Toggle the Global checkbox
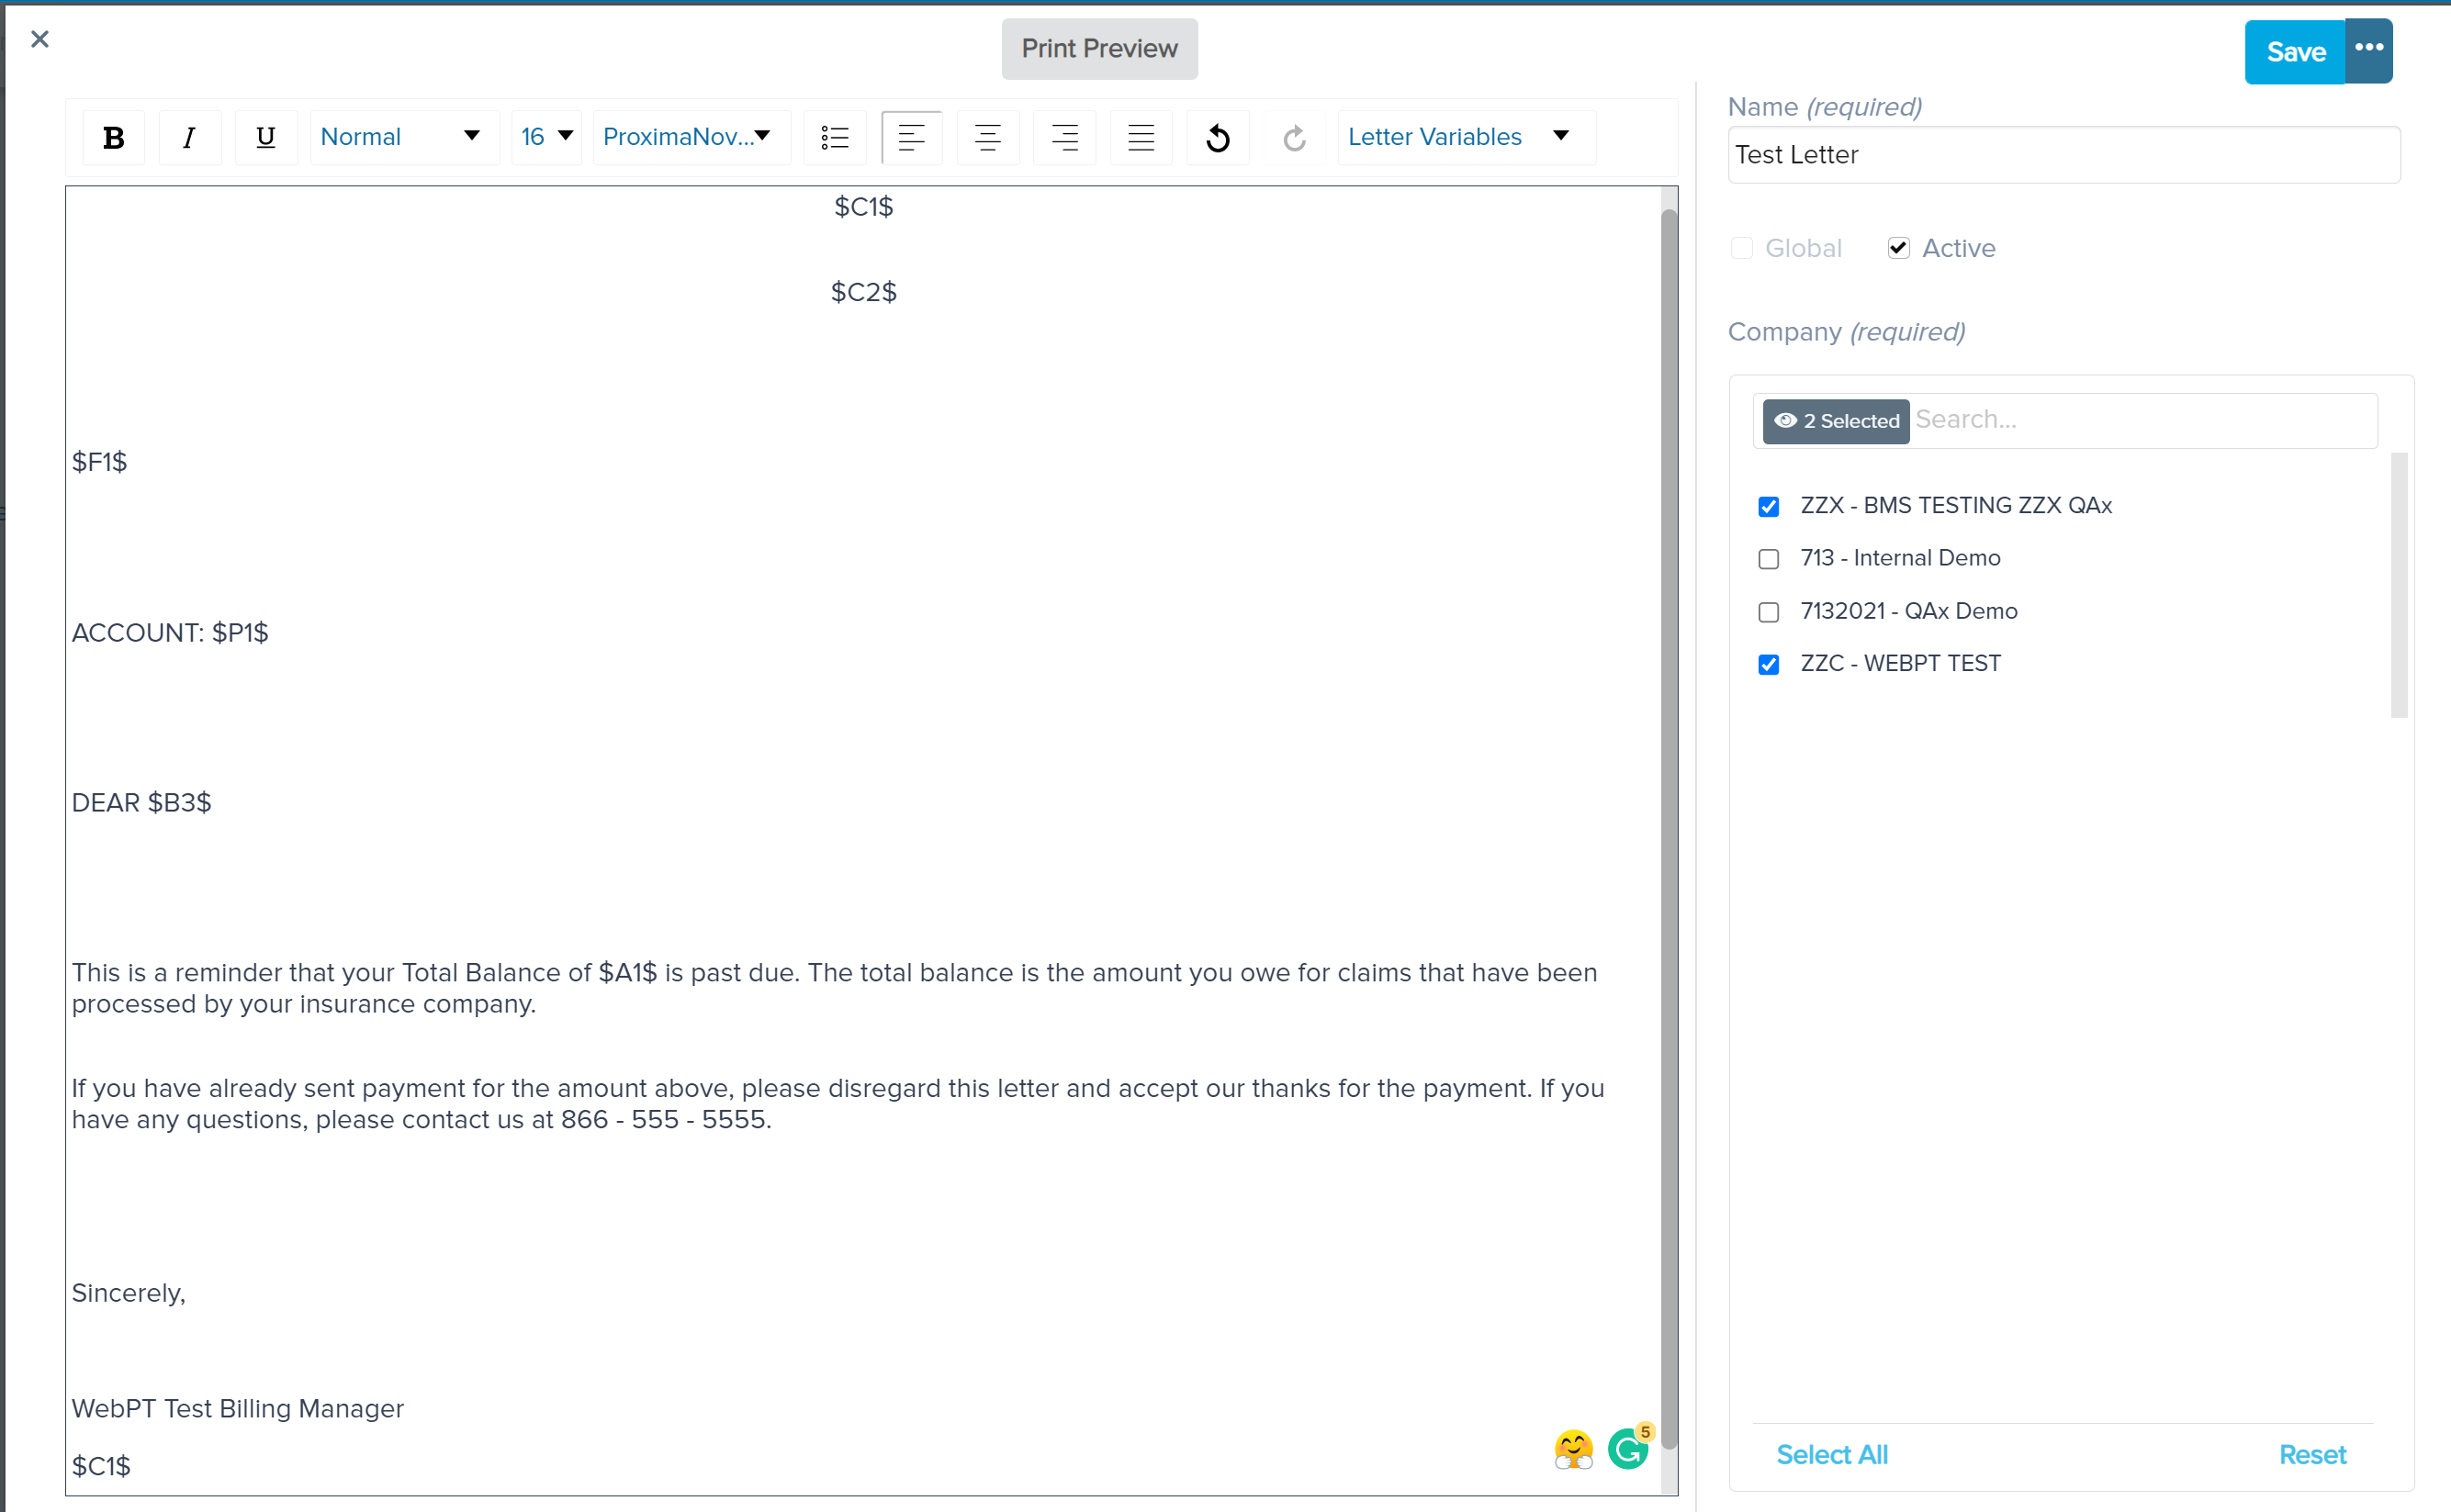This screenshot has width=2451, height=1512. click(1741, 248)
